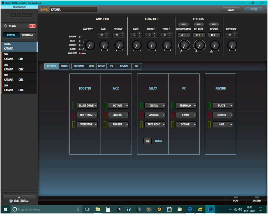Select CH3 KATANA channel in sidebar

[19, 78]
